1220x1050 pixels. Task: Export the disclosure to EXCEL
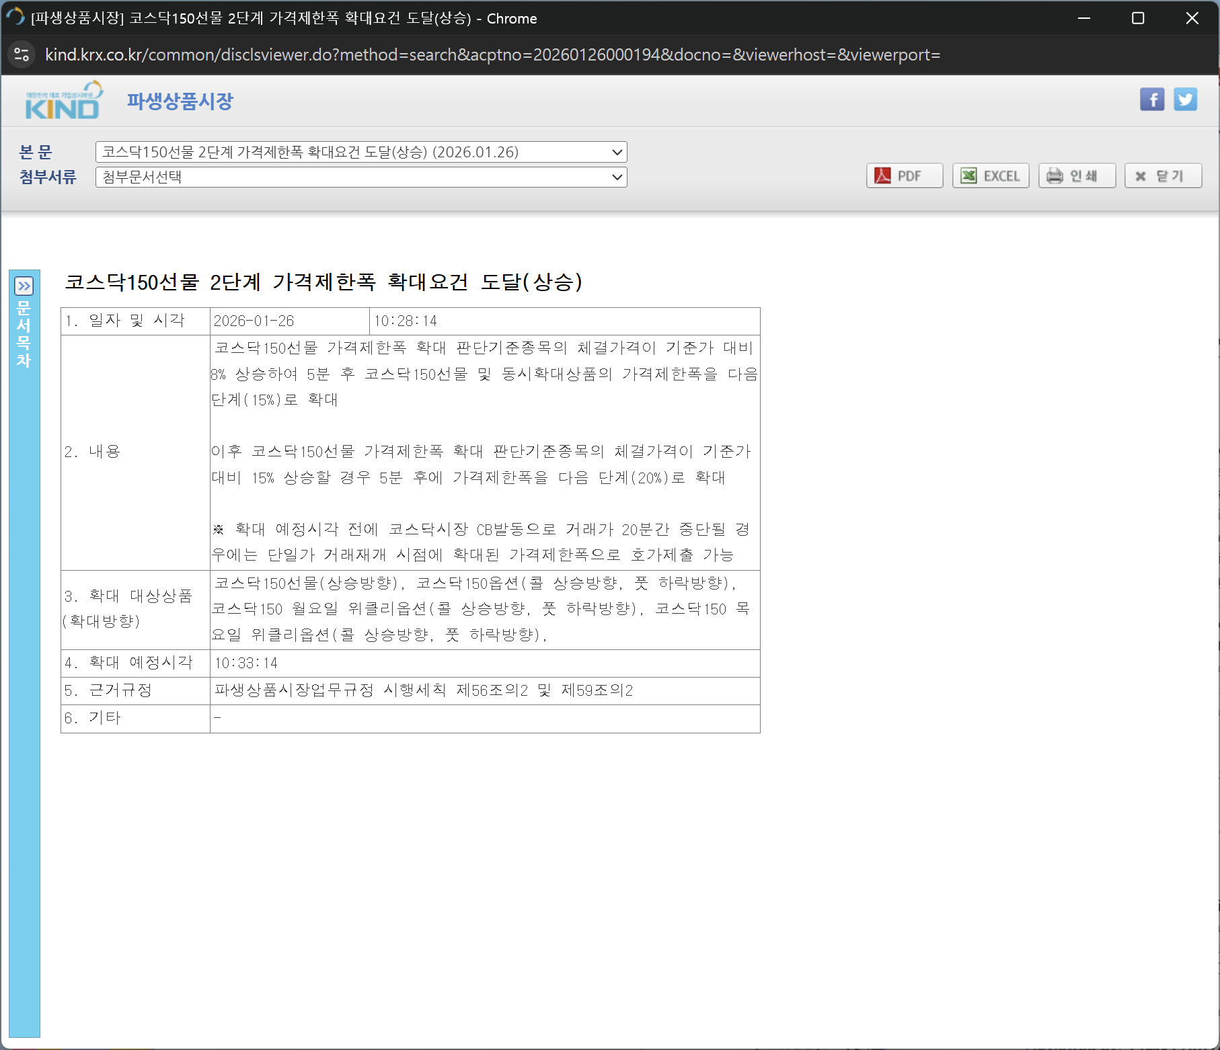point(990,176)
